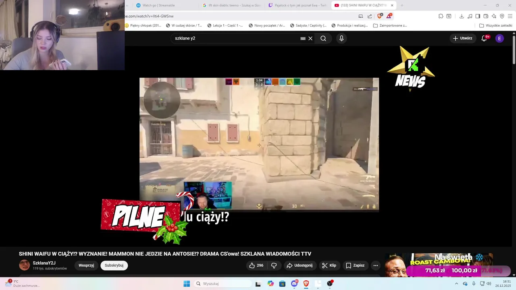Screen dimensions: 516x290
Task: Clear the search text with X icon
Action: pos(310,38)
